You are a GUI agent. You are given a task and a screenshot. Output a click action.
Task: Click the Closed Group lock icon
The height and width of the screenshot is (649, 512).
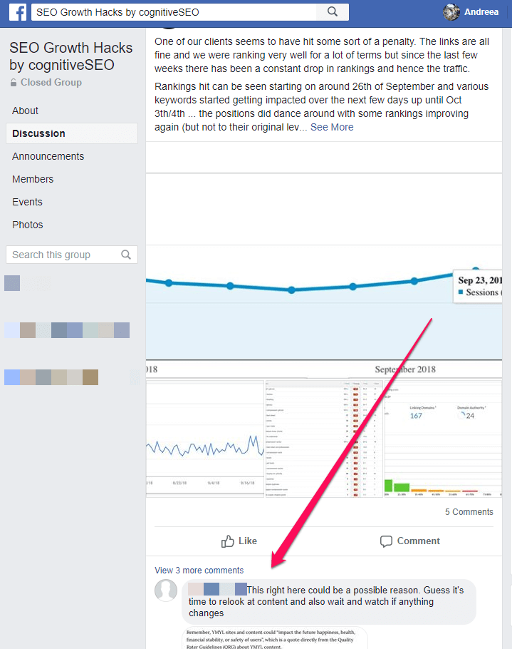pyautogui.click(x=14, y=82)
